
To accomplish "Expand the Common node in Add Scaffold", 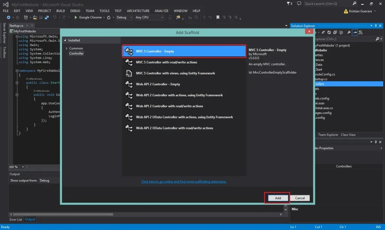I will [x=67, y=48].
